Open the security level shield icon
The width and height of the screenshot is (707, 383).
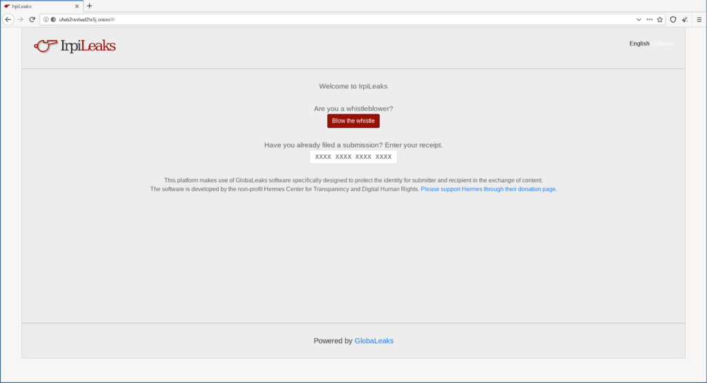pos(672,19)
